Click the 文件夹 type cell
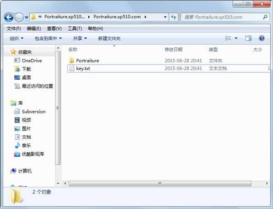This screenshot has width=273, height=209. 216,61
